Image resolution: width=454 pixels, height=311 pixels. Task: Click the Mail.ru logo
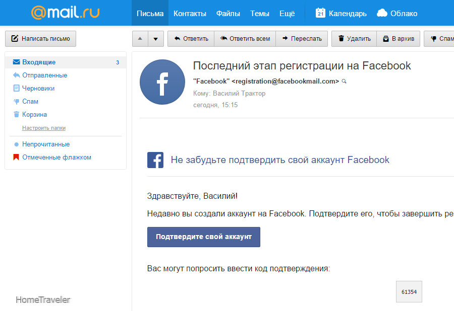pyautogui.click(x=65, y=13)
